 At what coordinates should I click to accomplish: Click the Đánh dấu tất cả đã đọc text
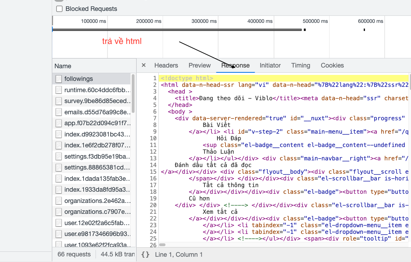213,165
